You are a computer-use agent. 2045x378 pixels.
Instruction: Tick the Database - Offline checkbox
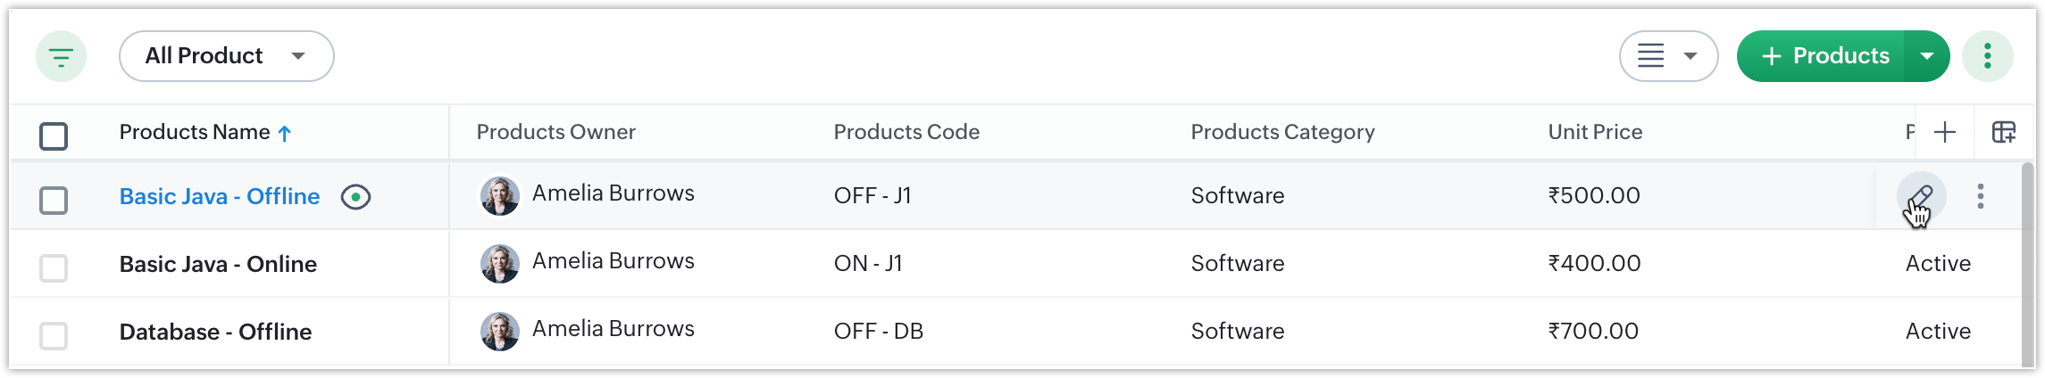pos(54,335)
